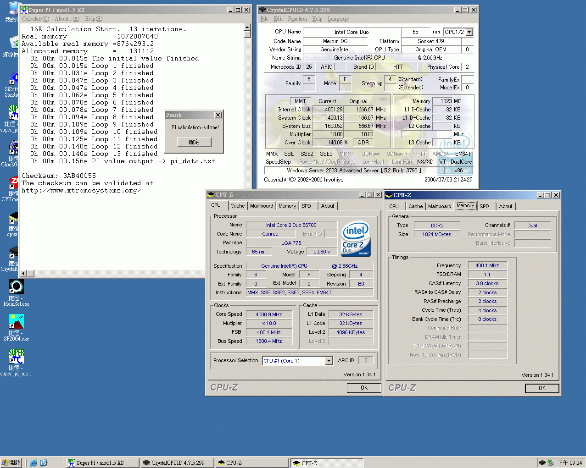Click the Start button
This screenshot has height=468, width=586.
(11, 462)
